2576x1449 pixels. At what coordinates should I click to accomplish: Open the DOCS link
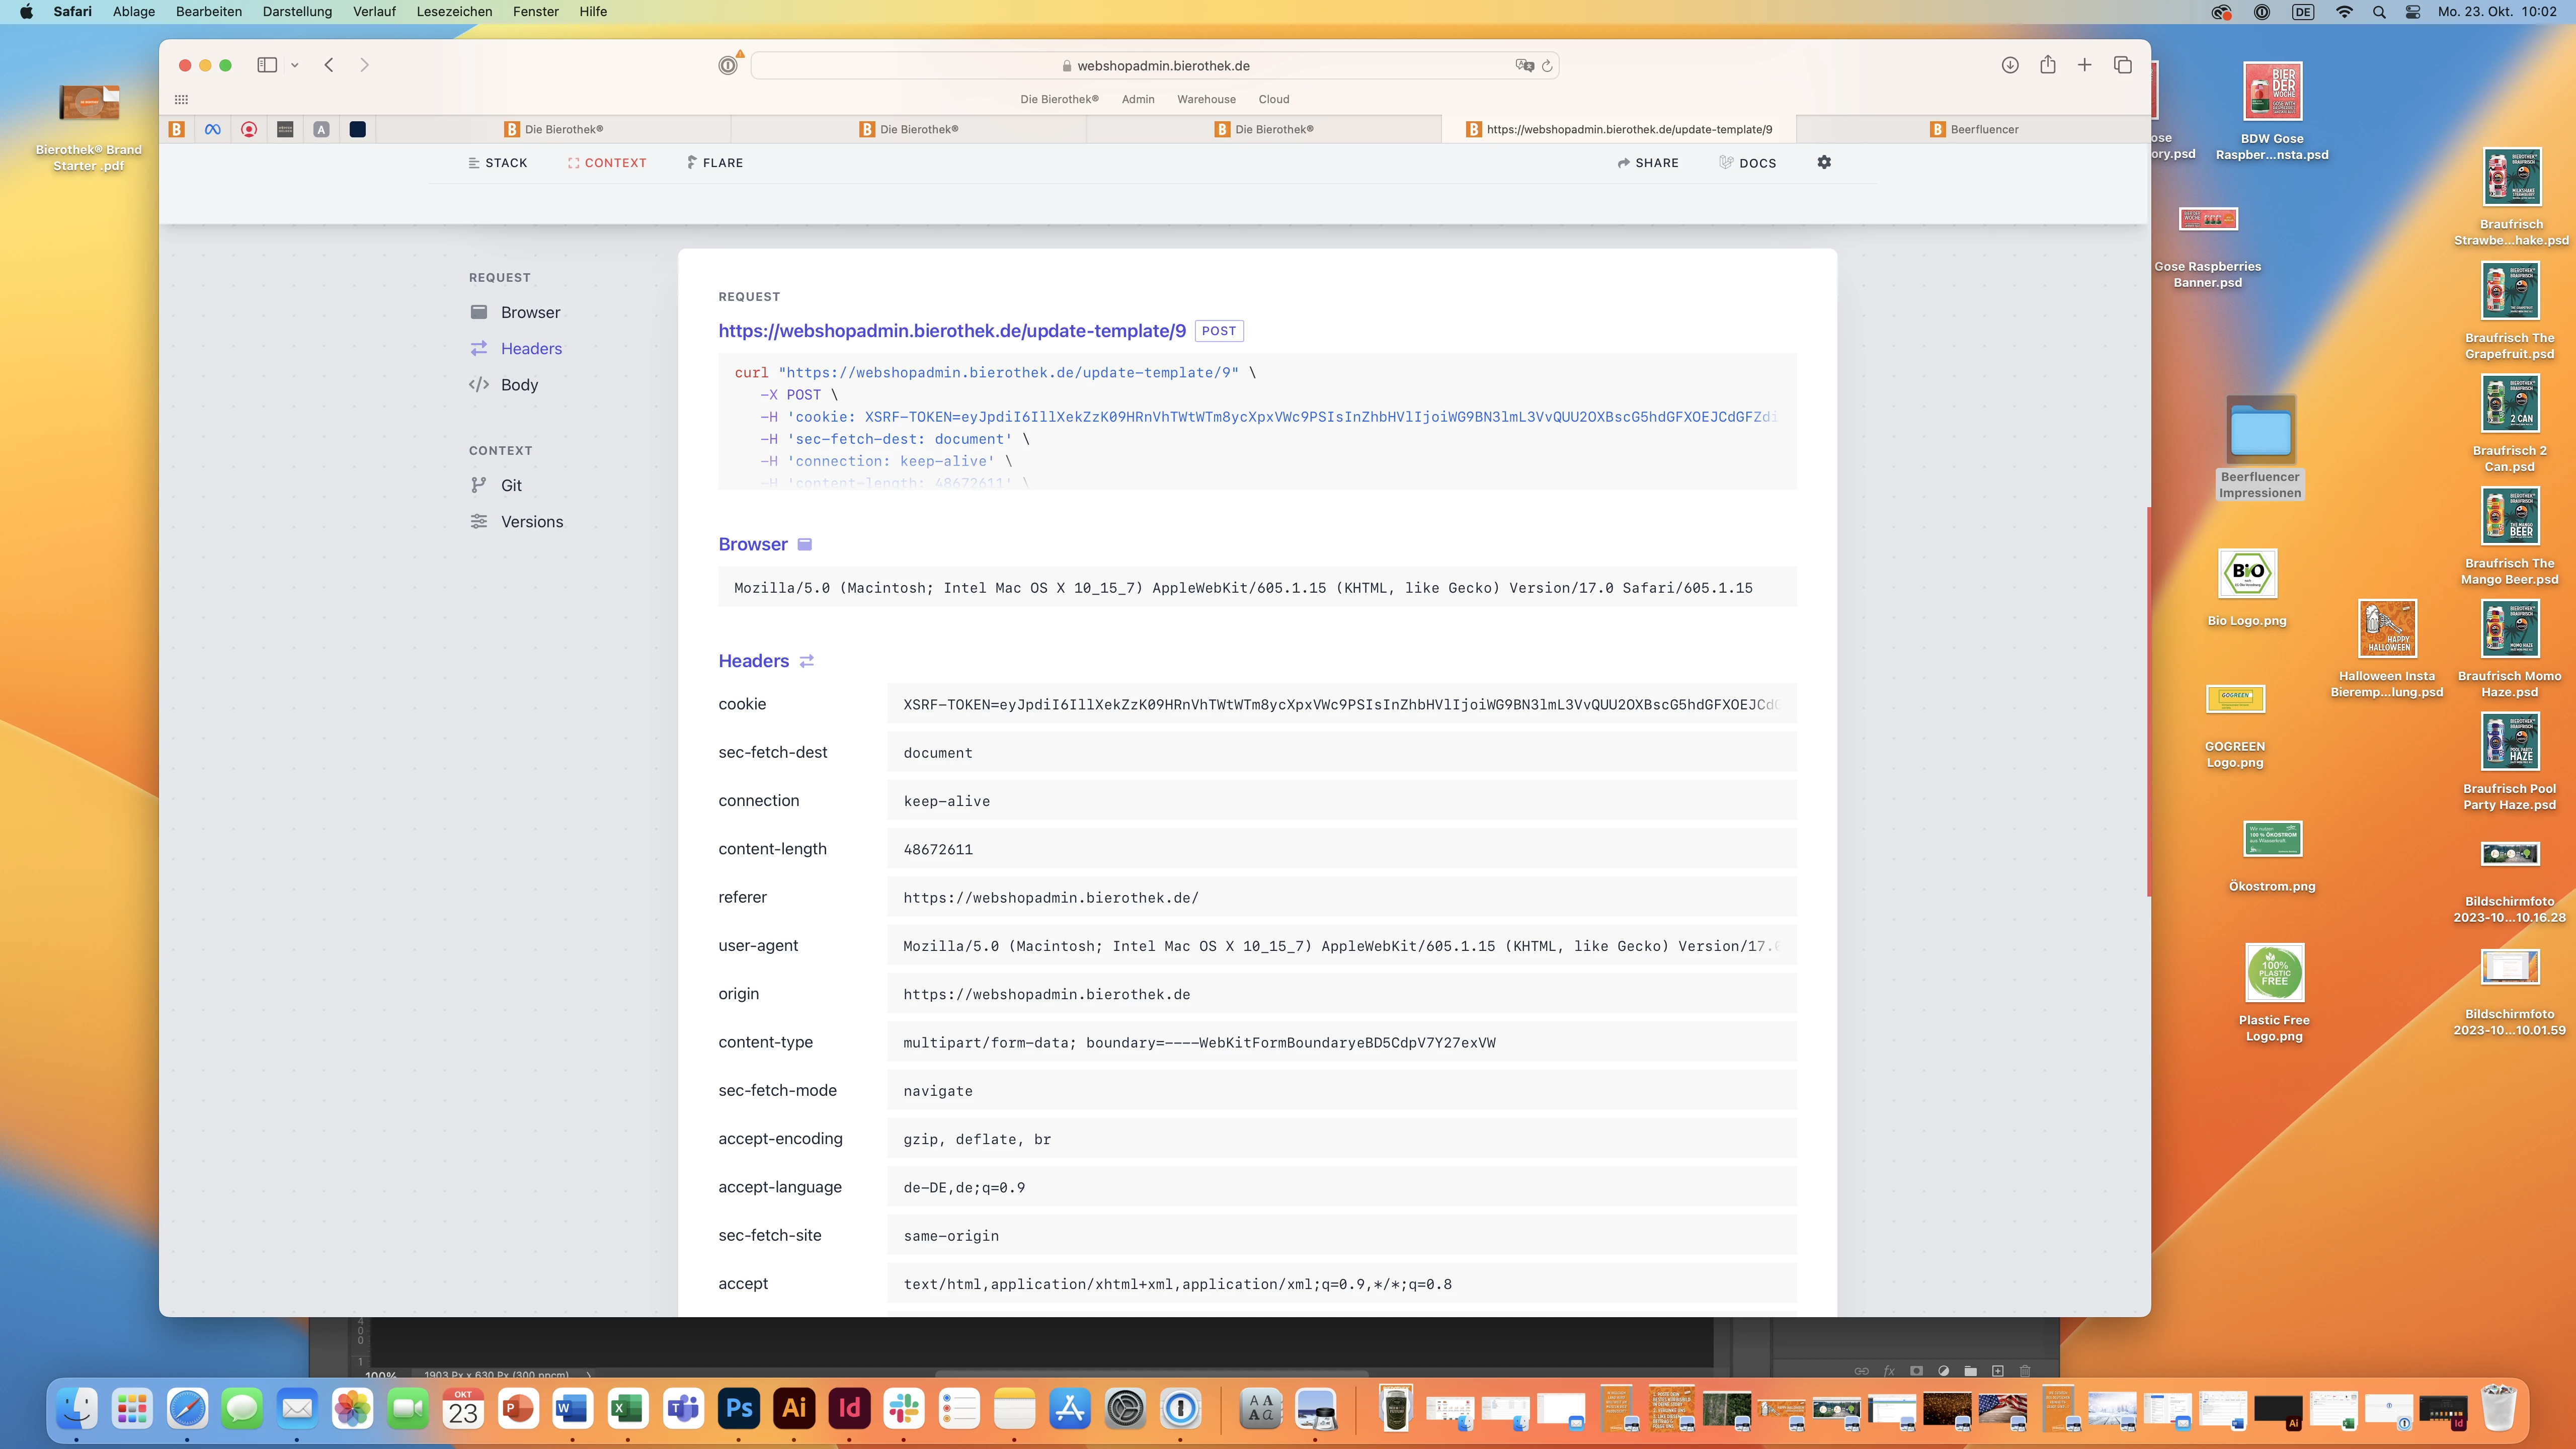click(x=1748, y=163)
